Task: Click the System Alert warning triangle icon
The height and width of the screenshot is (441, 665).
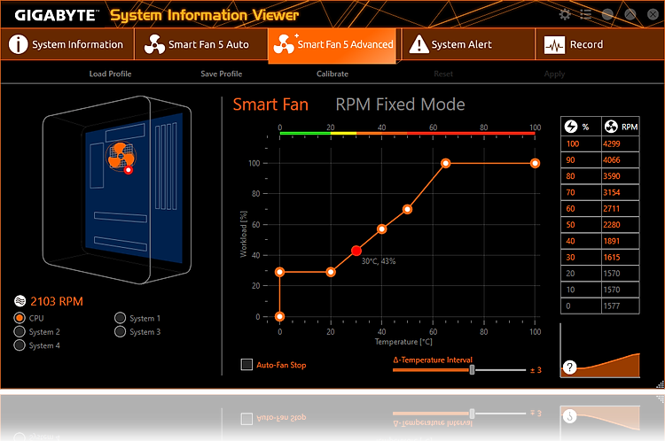Action: [419, 44]
